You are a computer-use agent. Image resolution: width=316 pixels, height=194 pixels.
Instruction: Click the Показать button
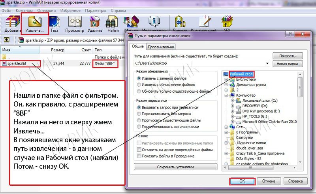tap(288, 56)
